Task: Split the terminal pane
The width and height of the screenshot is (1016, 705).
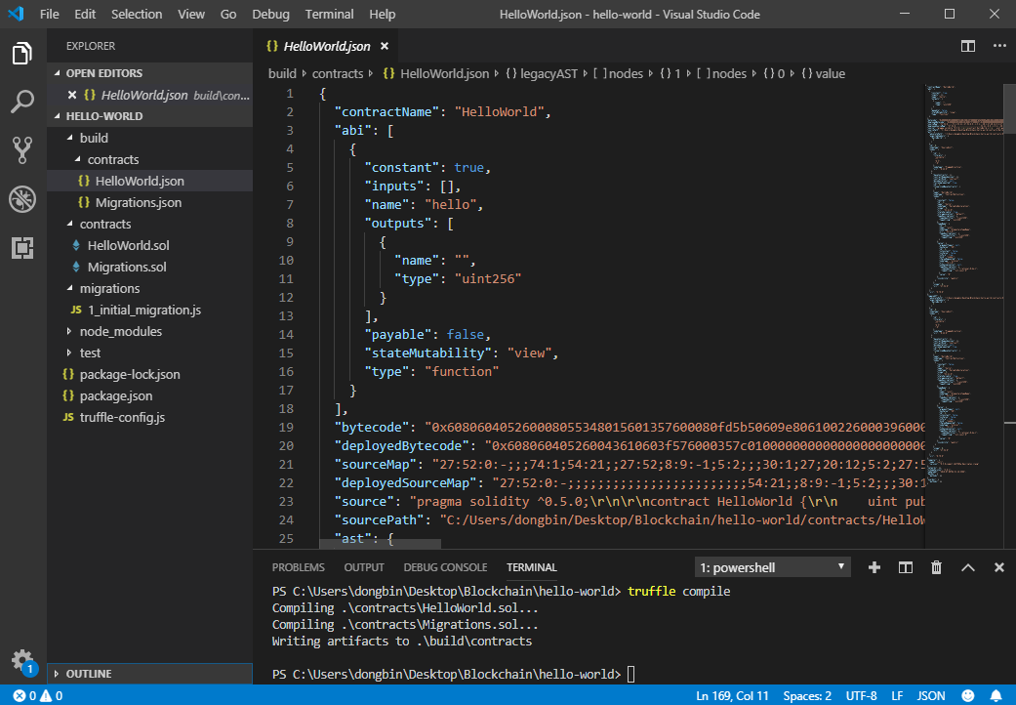Action: pos(905,567)
